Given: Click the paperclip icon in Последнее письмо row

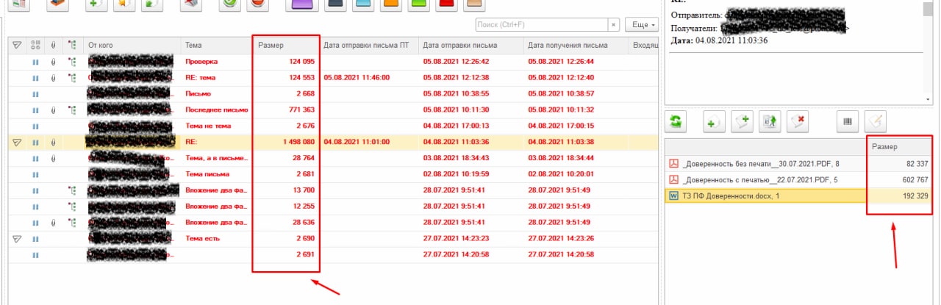Looking at the screenshot, I should coord(53,110).
